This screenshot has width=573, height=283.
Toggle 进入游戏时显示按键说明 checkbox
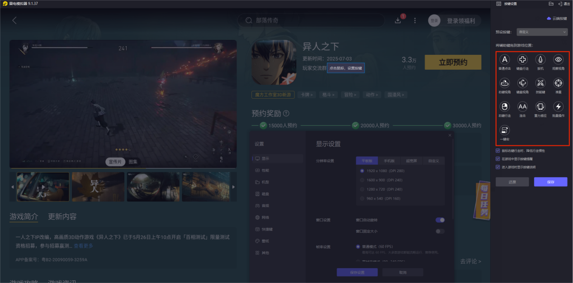click(498, 167)
